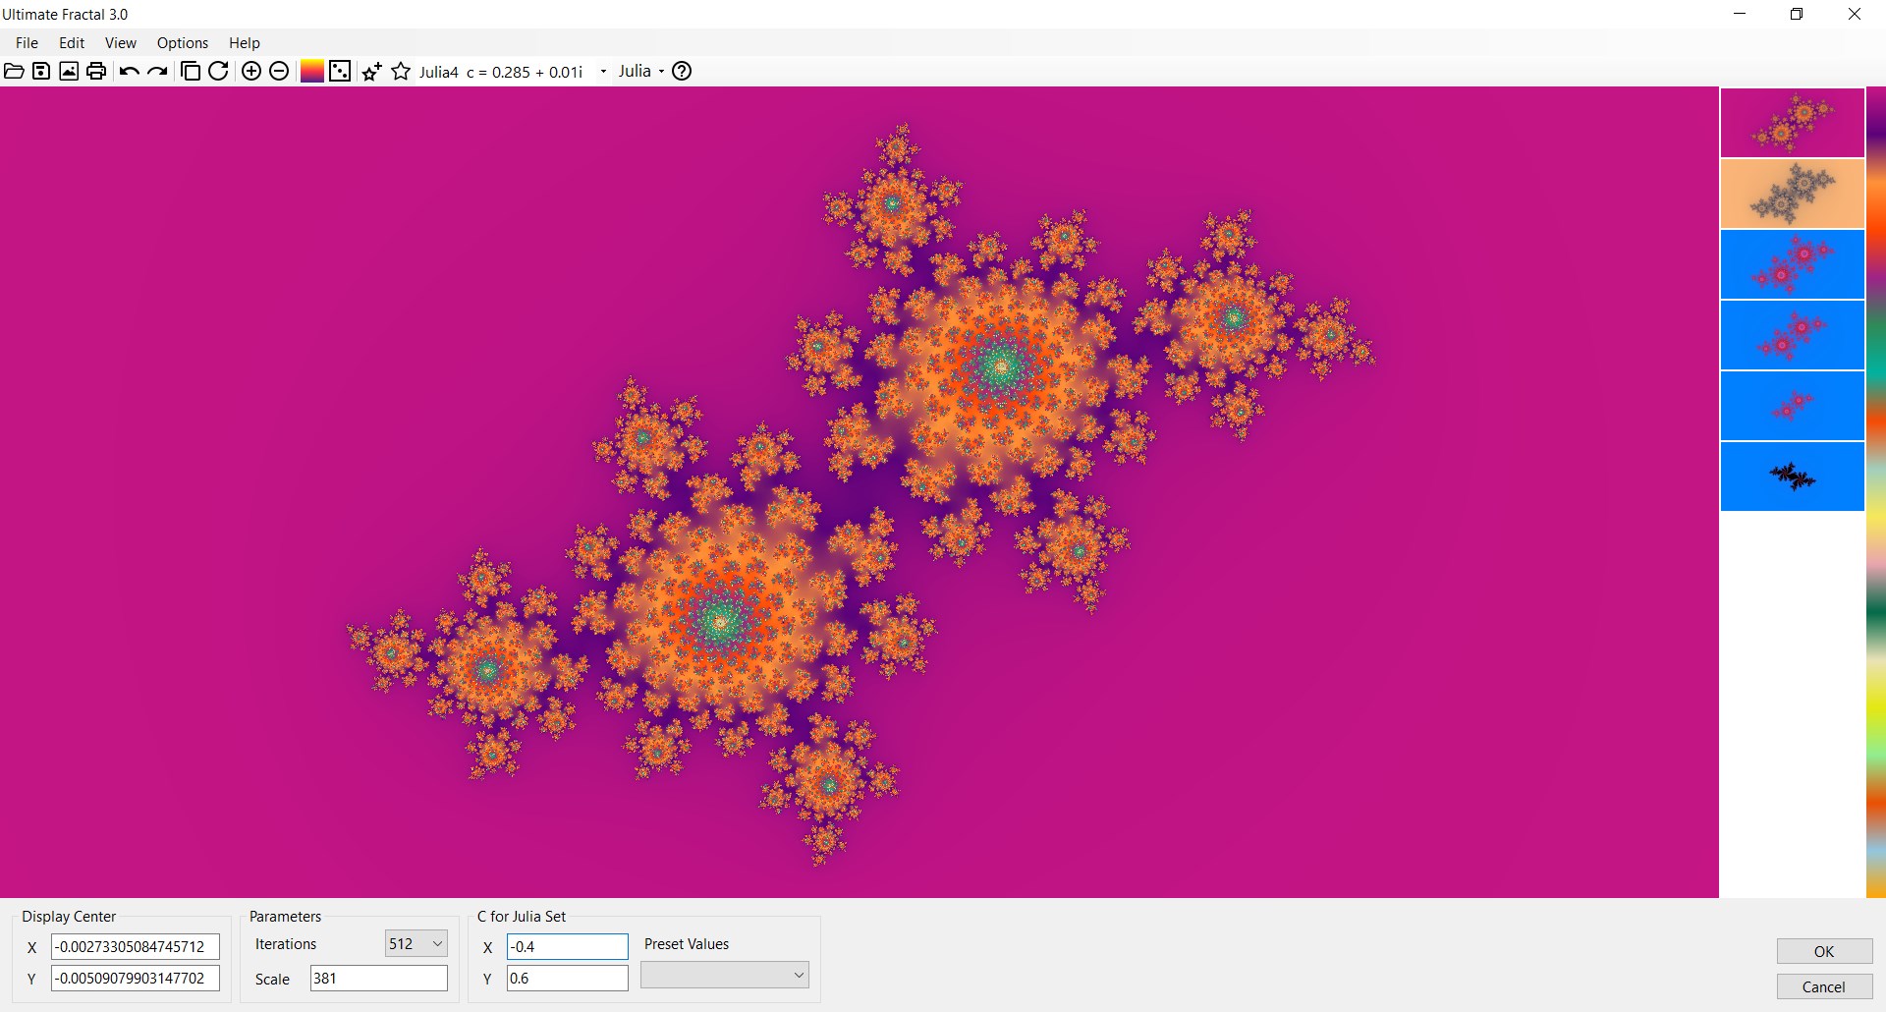Click the Display Center Y input field
This screenshot has height=1012, width=1886.
(x=136, y=979)
